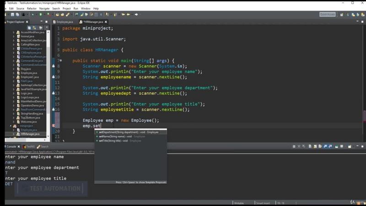Click the Project Explorer horizontal scrollbar
This screenshot has width=366, height=206.
point(26,140)
